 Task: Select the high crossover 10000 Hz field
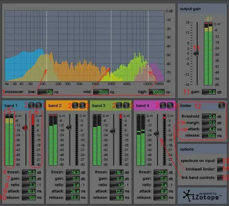[x=156, y=92]
